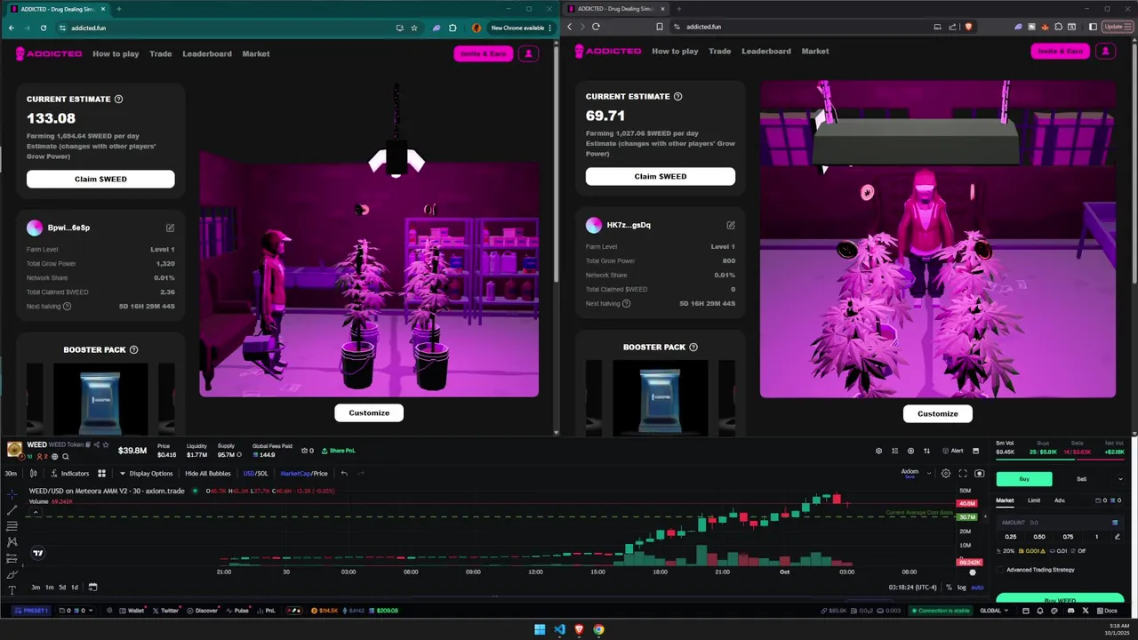
Task: Open Chrome from the taskbar
Action: click(x=598, y=629)
